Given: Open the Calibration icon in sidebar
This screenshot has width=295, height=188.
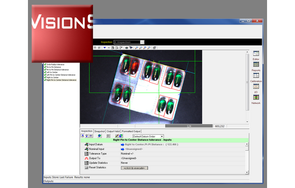Looking at the screenshot, I should [x=256, y=75].
